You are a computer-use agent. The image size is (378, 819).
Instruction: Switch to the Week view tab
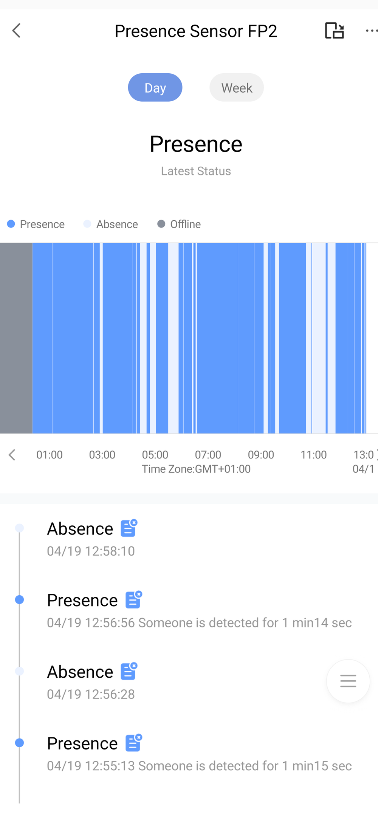[x=237, y=88]
